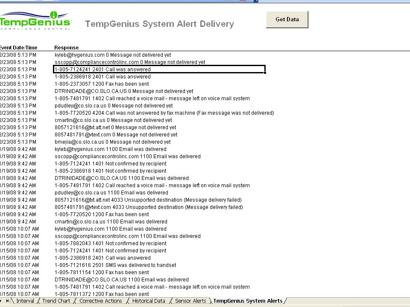Select the SMS was delivered to handset cell

click(115, 265)
